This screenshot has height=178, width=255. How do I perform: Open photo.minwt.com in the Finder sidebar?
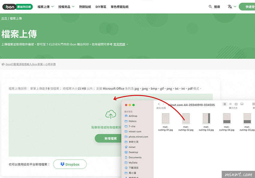[136, 137]
